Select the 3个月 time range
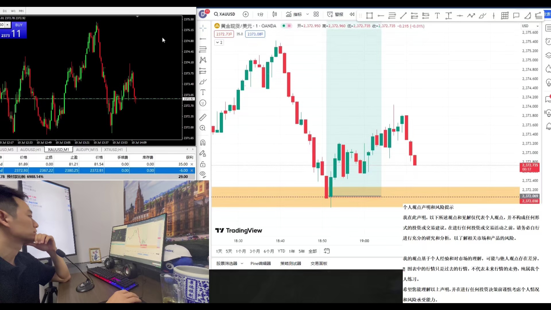Screen dimensions: 551x310 255,251
